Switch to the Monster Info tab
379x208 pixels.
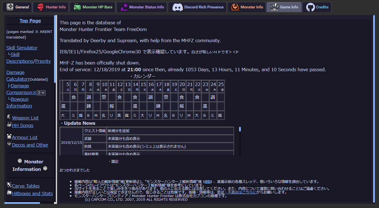(x=247, y=7)
